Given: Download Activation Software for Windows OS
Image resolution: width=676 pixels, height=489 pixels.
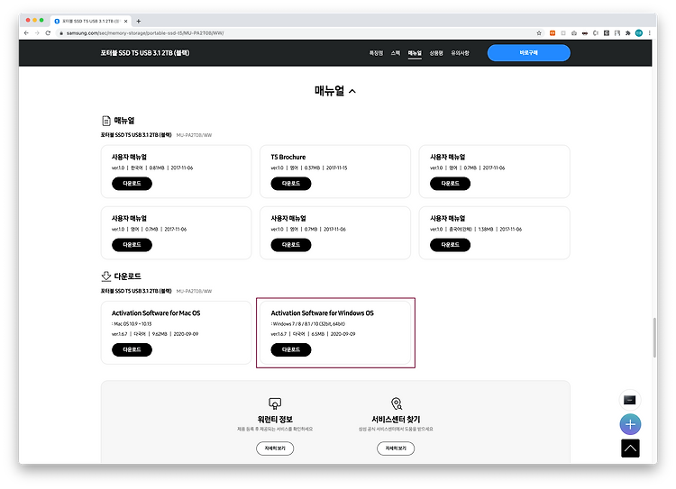Looking at the screenshot, I should click(x=291, y=349).
